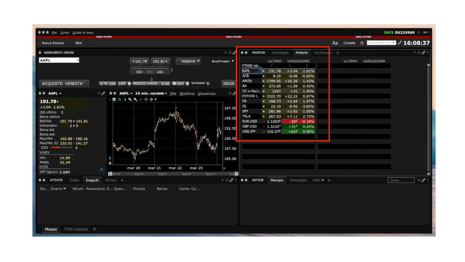This screenshot has height=262, width=465.
Task: Click the gear icon next to DU229569
Action: [419, 32]
